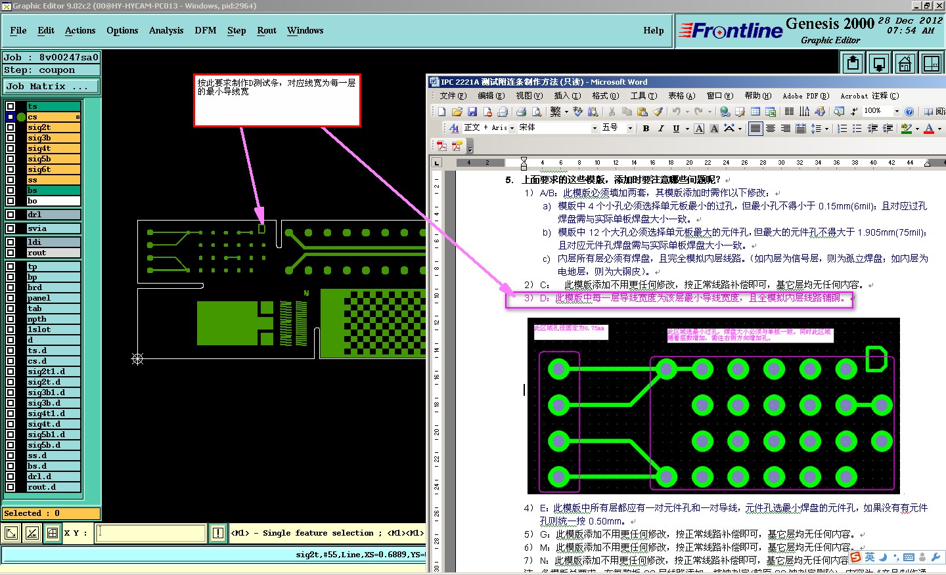The height and width of the screenshot is (575, 946).
Task: Toggle the checkbox of layer ss
Action: point(11,180)
